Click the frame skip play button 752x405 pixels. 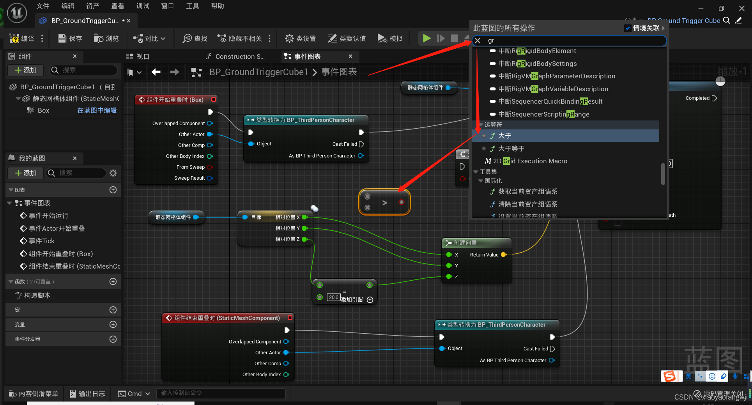tap(441, 38)
